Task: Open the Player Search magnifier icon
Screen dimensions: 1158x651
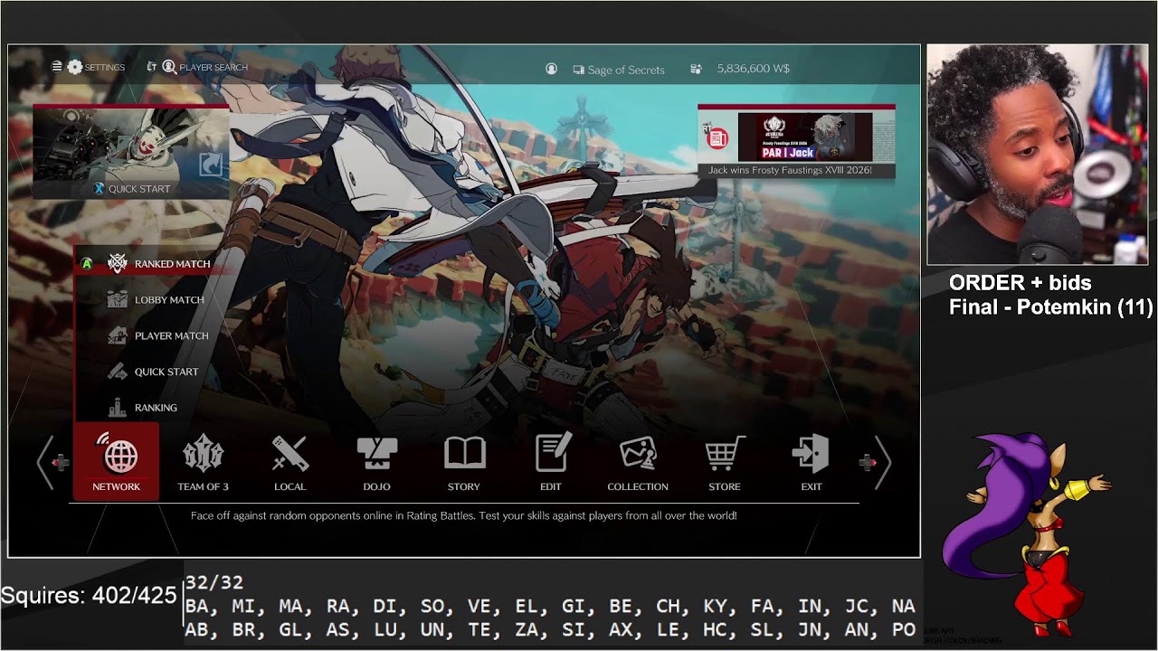Action: 169,67
